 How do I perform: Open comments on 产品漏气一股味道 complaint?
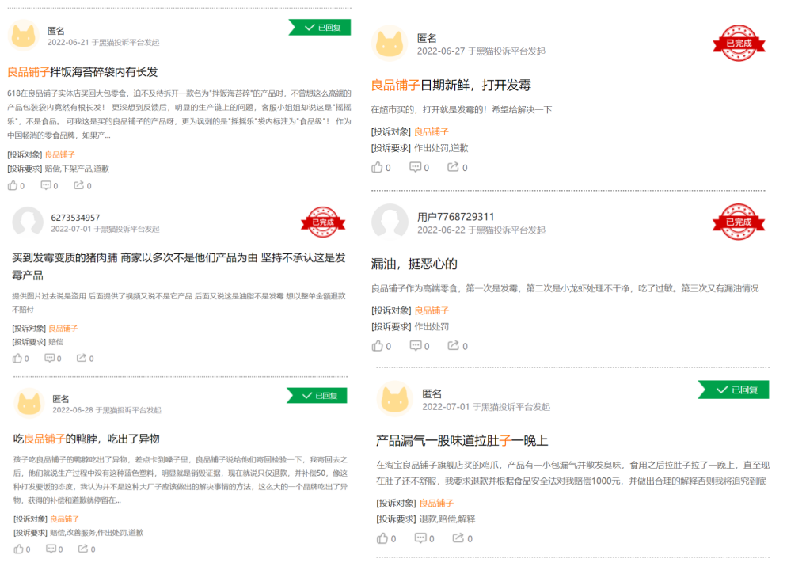424,538
